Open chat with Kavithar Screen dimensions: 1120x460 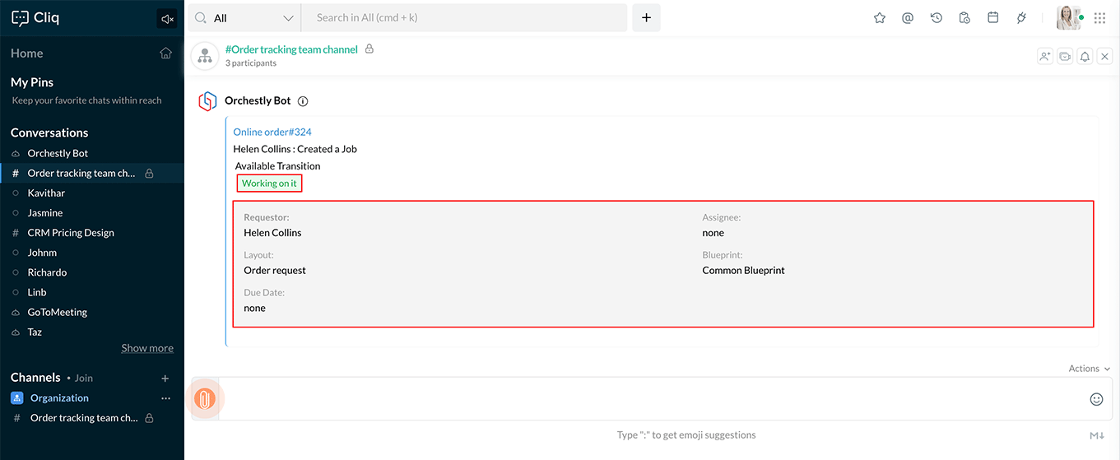coord(46,193)
